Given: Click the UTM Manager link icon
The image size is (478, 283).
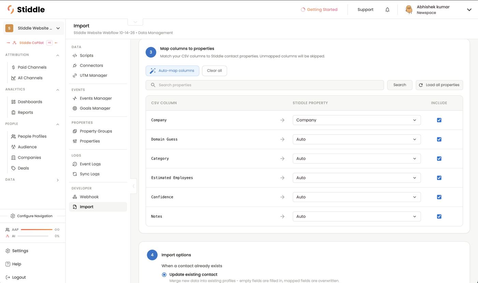Looking at the screenshot, I should click(75, 75).
